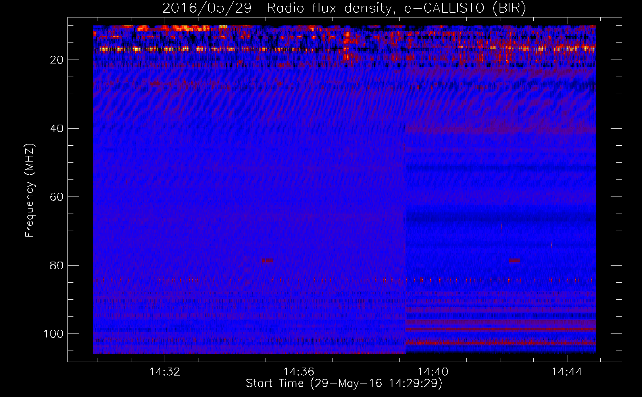The width and height of the screenshot is (642, 397).
Task: Click the 14:44 time tick label
Action: [x=567, y=372]
